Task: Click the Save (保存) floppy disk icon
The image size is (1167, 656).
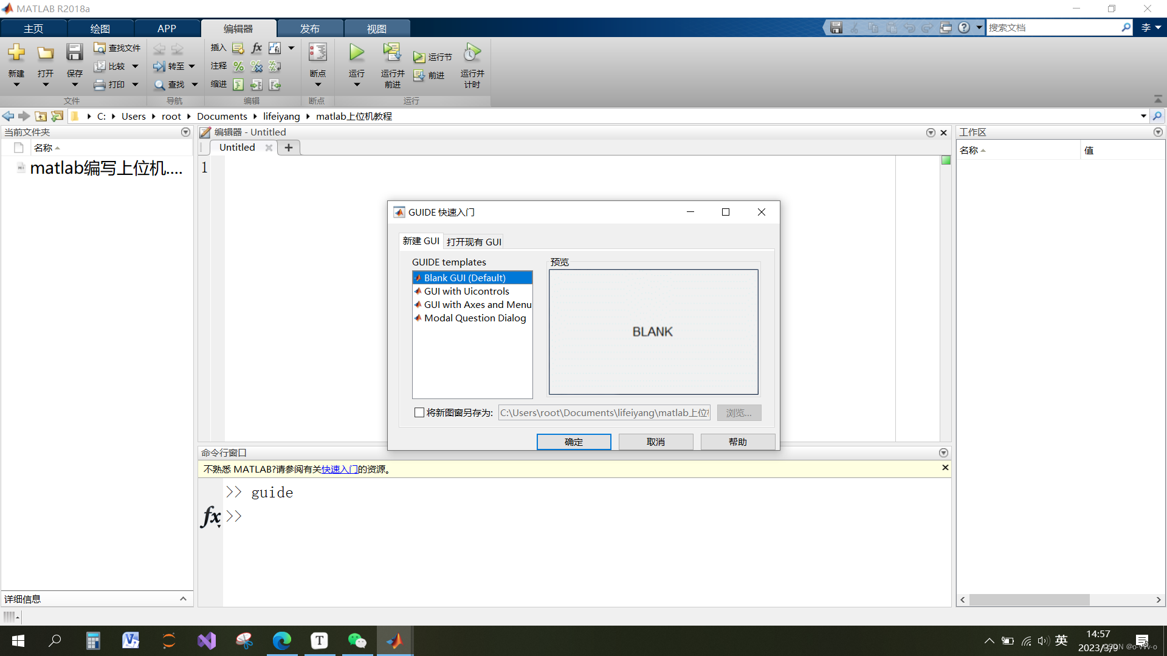Action: tap(74, 53)
